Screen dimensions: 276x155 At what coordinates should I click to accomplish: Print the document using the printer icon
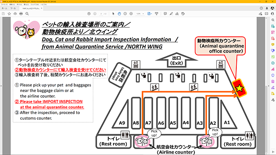[x=21, y=14]
